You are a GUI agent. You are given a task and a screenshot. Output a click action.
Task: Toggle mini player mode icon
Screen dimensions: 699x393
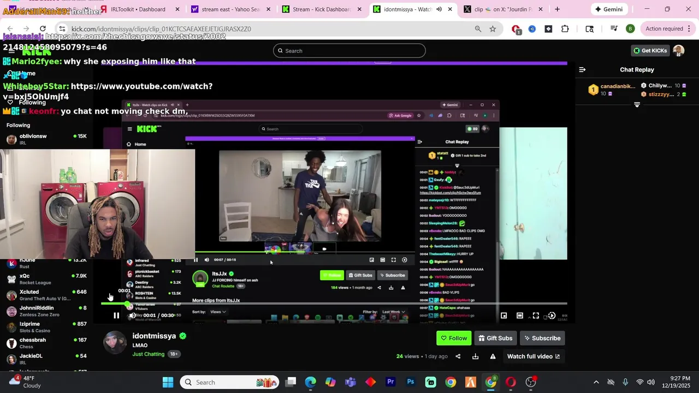click(503, 315)
